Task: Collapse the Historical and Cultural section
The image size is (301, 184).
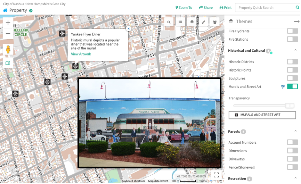Action: (296, 50)
